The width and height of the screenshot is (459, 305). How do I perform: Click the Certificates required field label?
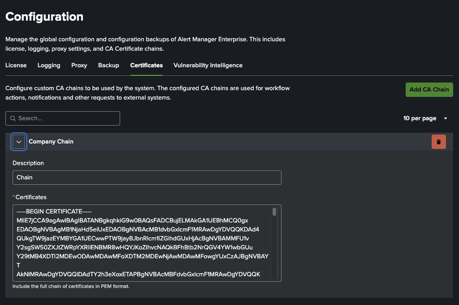30,197
